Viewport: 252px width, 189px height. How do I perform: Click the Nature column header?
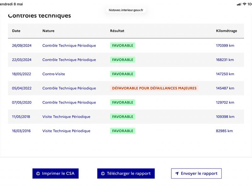(x=49, y=31)
